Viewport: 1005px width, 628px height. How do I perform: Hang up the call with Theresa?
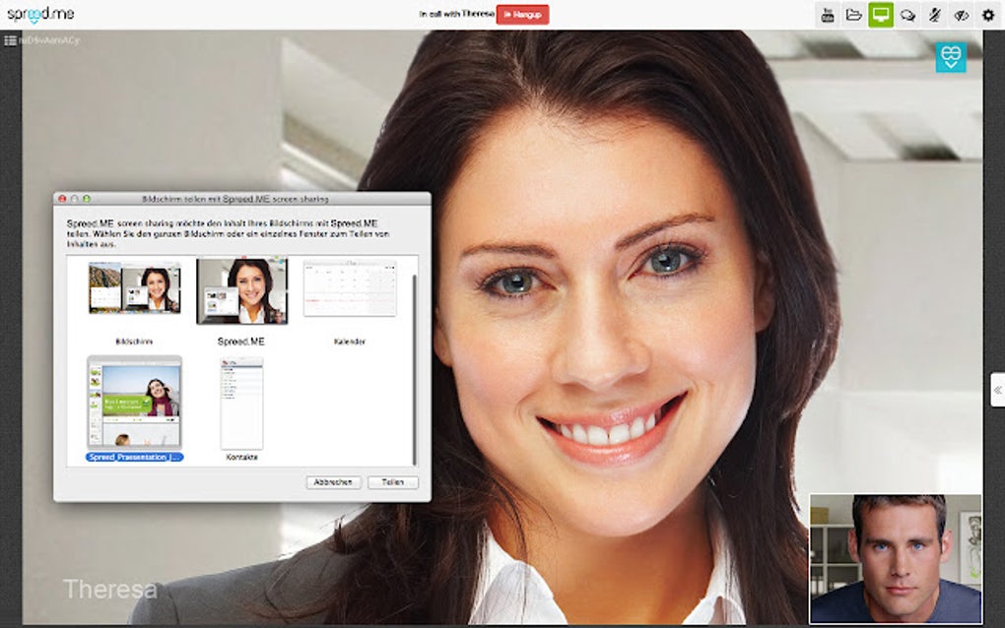click(x=524, y=15)
